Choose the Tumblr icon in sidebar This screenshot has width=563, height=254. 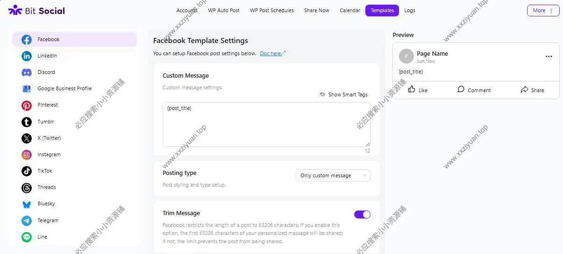tap(27, 122)
